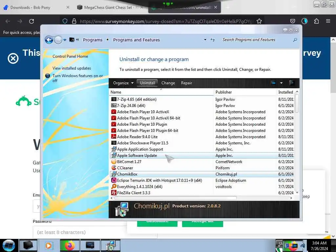Image resolution: width=336 pixels, height=252 pixels.
Task: Select BitComet 1.27 icon
Action: 114,161
